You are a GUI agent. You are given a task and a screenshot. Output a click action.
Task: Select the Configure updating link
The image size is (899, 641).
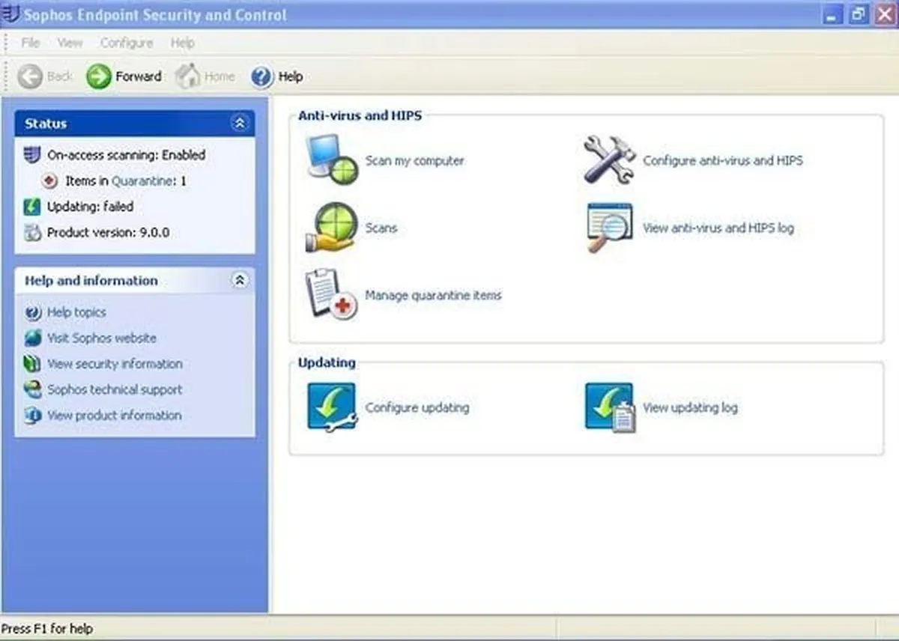click(x=417, y=407)
